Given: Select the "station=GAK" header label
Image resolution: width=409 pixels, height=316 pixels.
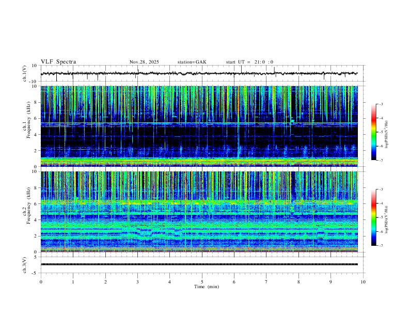Looking at the screenshot, I should 192,62.
